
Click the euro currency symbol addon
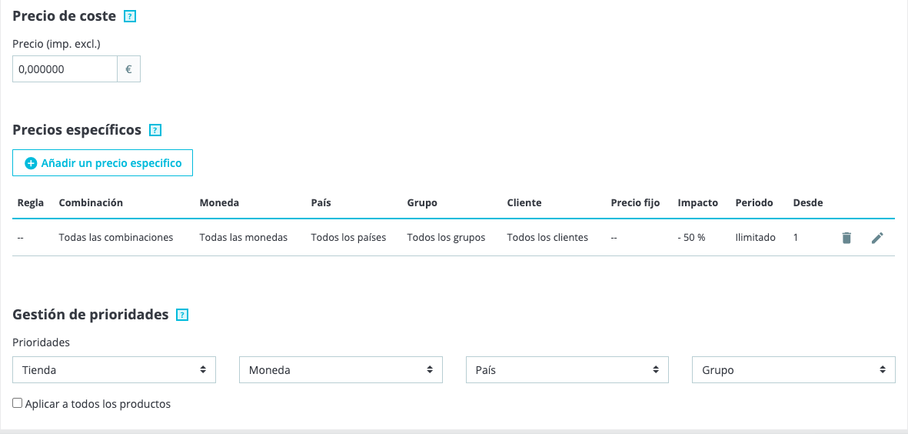(x=128, y=69)
